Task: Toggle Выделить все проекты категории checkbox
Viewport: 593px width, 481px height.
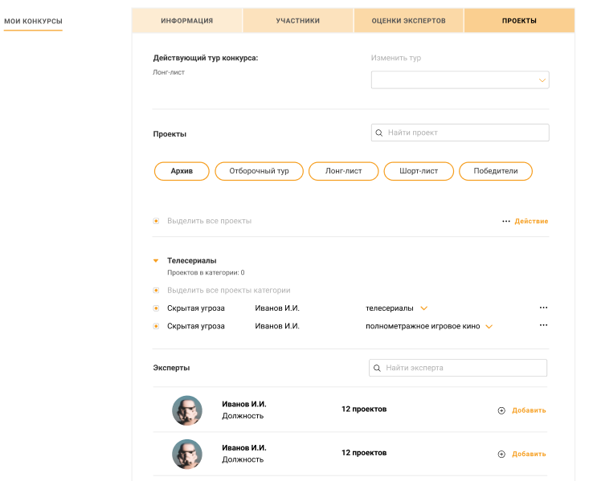Action: click(x=156, y=291)
